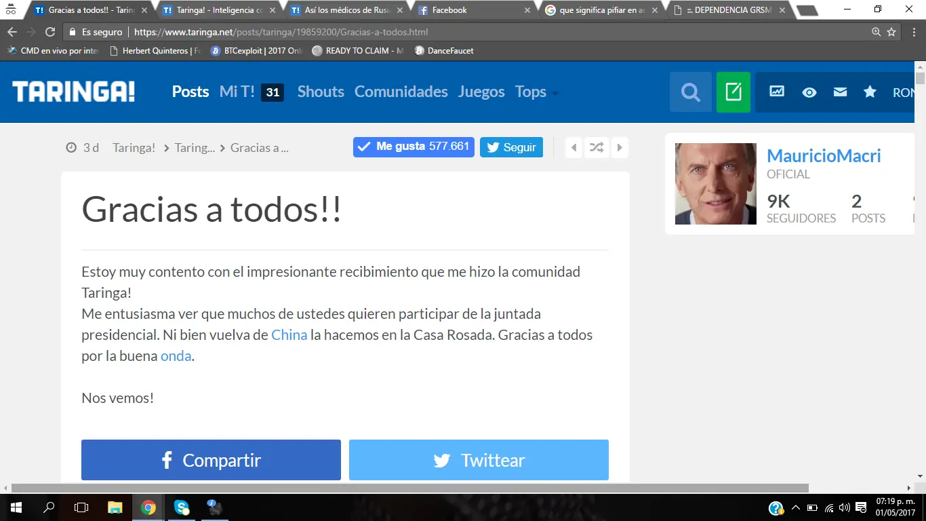
Task: Click volume speaker icon in system tray
Action: point(844,508)
